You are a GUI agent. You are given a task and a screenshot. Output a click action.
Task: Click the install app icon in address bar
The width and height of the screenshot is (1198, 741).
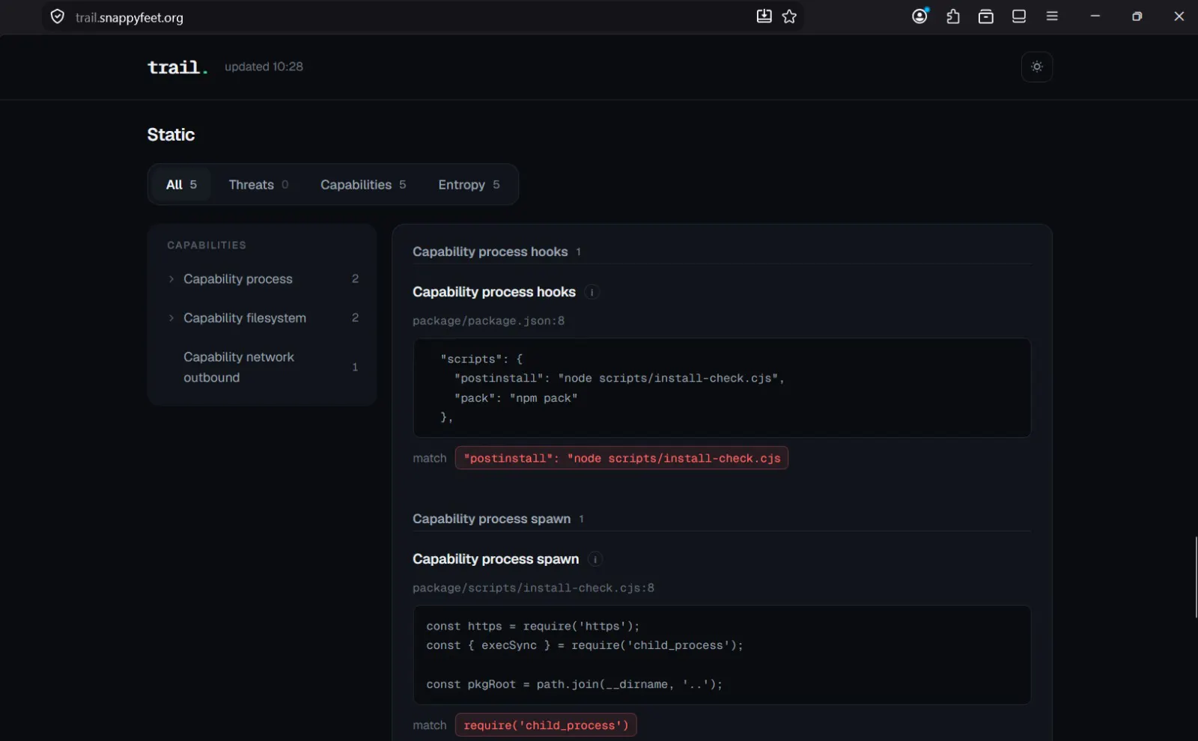pyautogui.click(x=764, y=16)
